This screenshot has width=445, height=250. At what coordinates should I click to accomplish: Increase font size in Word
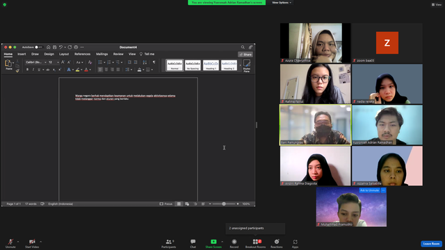tap(63, 62)
